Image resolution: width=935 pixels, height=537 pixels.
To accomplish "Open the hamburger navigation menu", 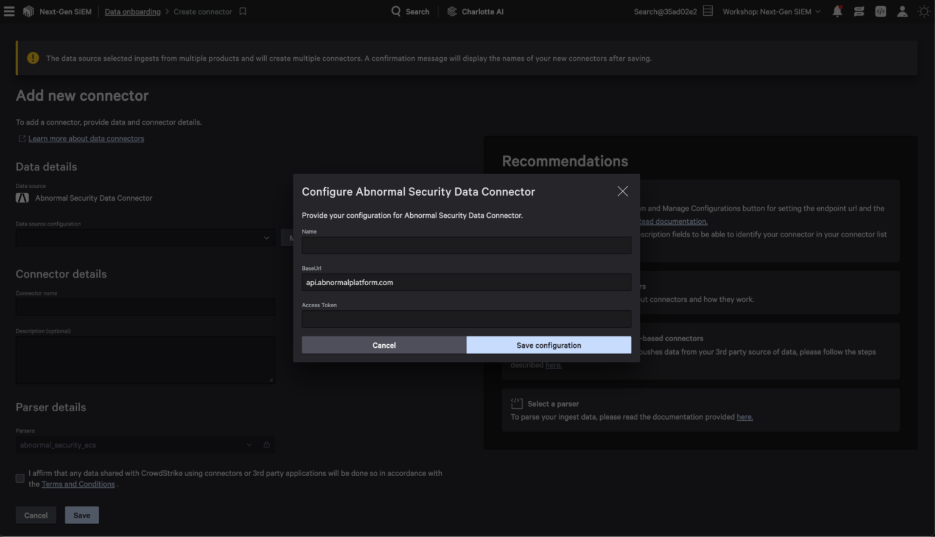I will click(x=9, y=11).
